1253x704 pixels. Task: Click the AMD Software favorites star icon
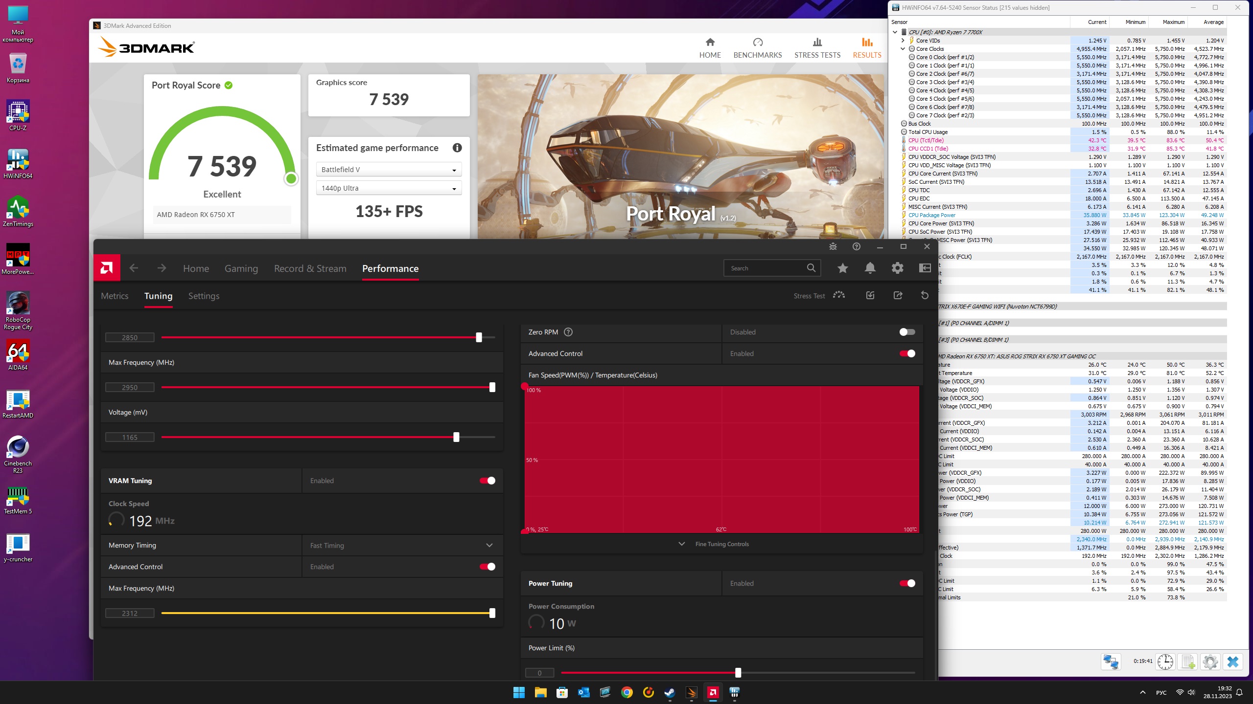842,268
